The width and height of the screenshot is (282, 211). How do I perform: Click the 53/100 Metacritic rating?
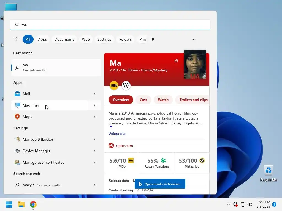[x=192, y=163]
